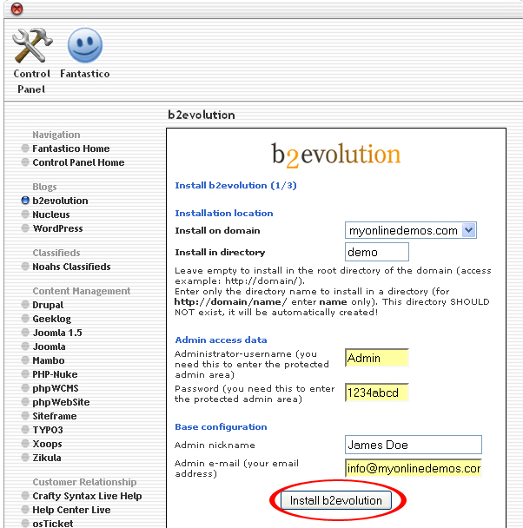This screenshot has width=523, height=528.
Task: Click the blue bullet beside b2evolution
Action: [25, 201]
